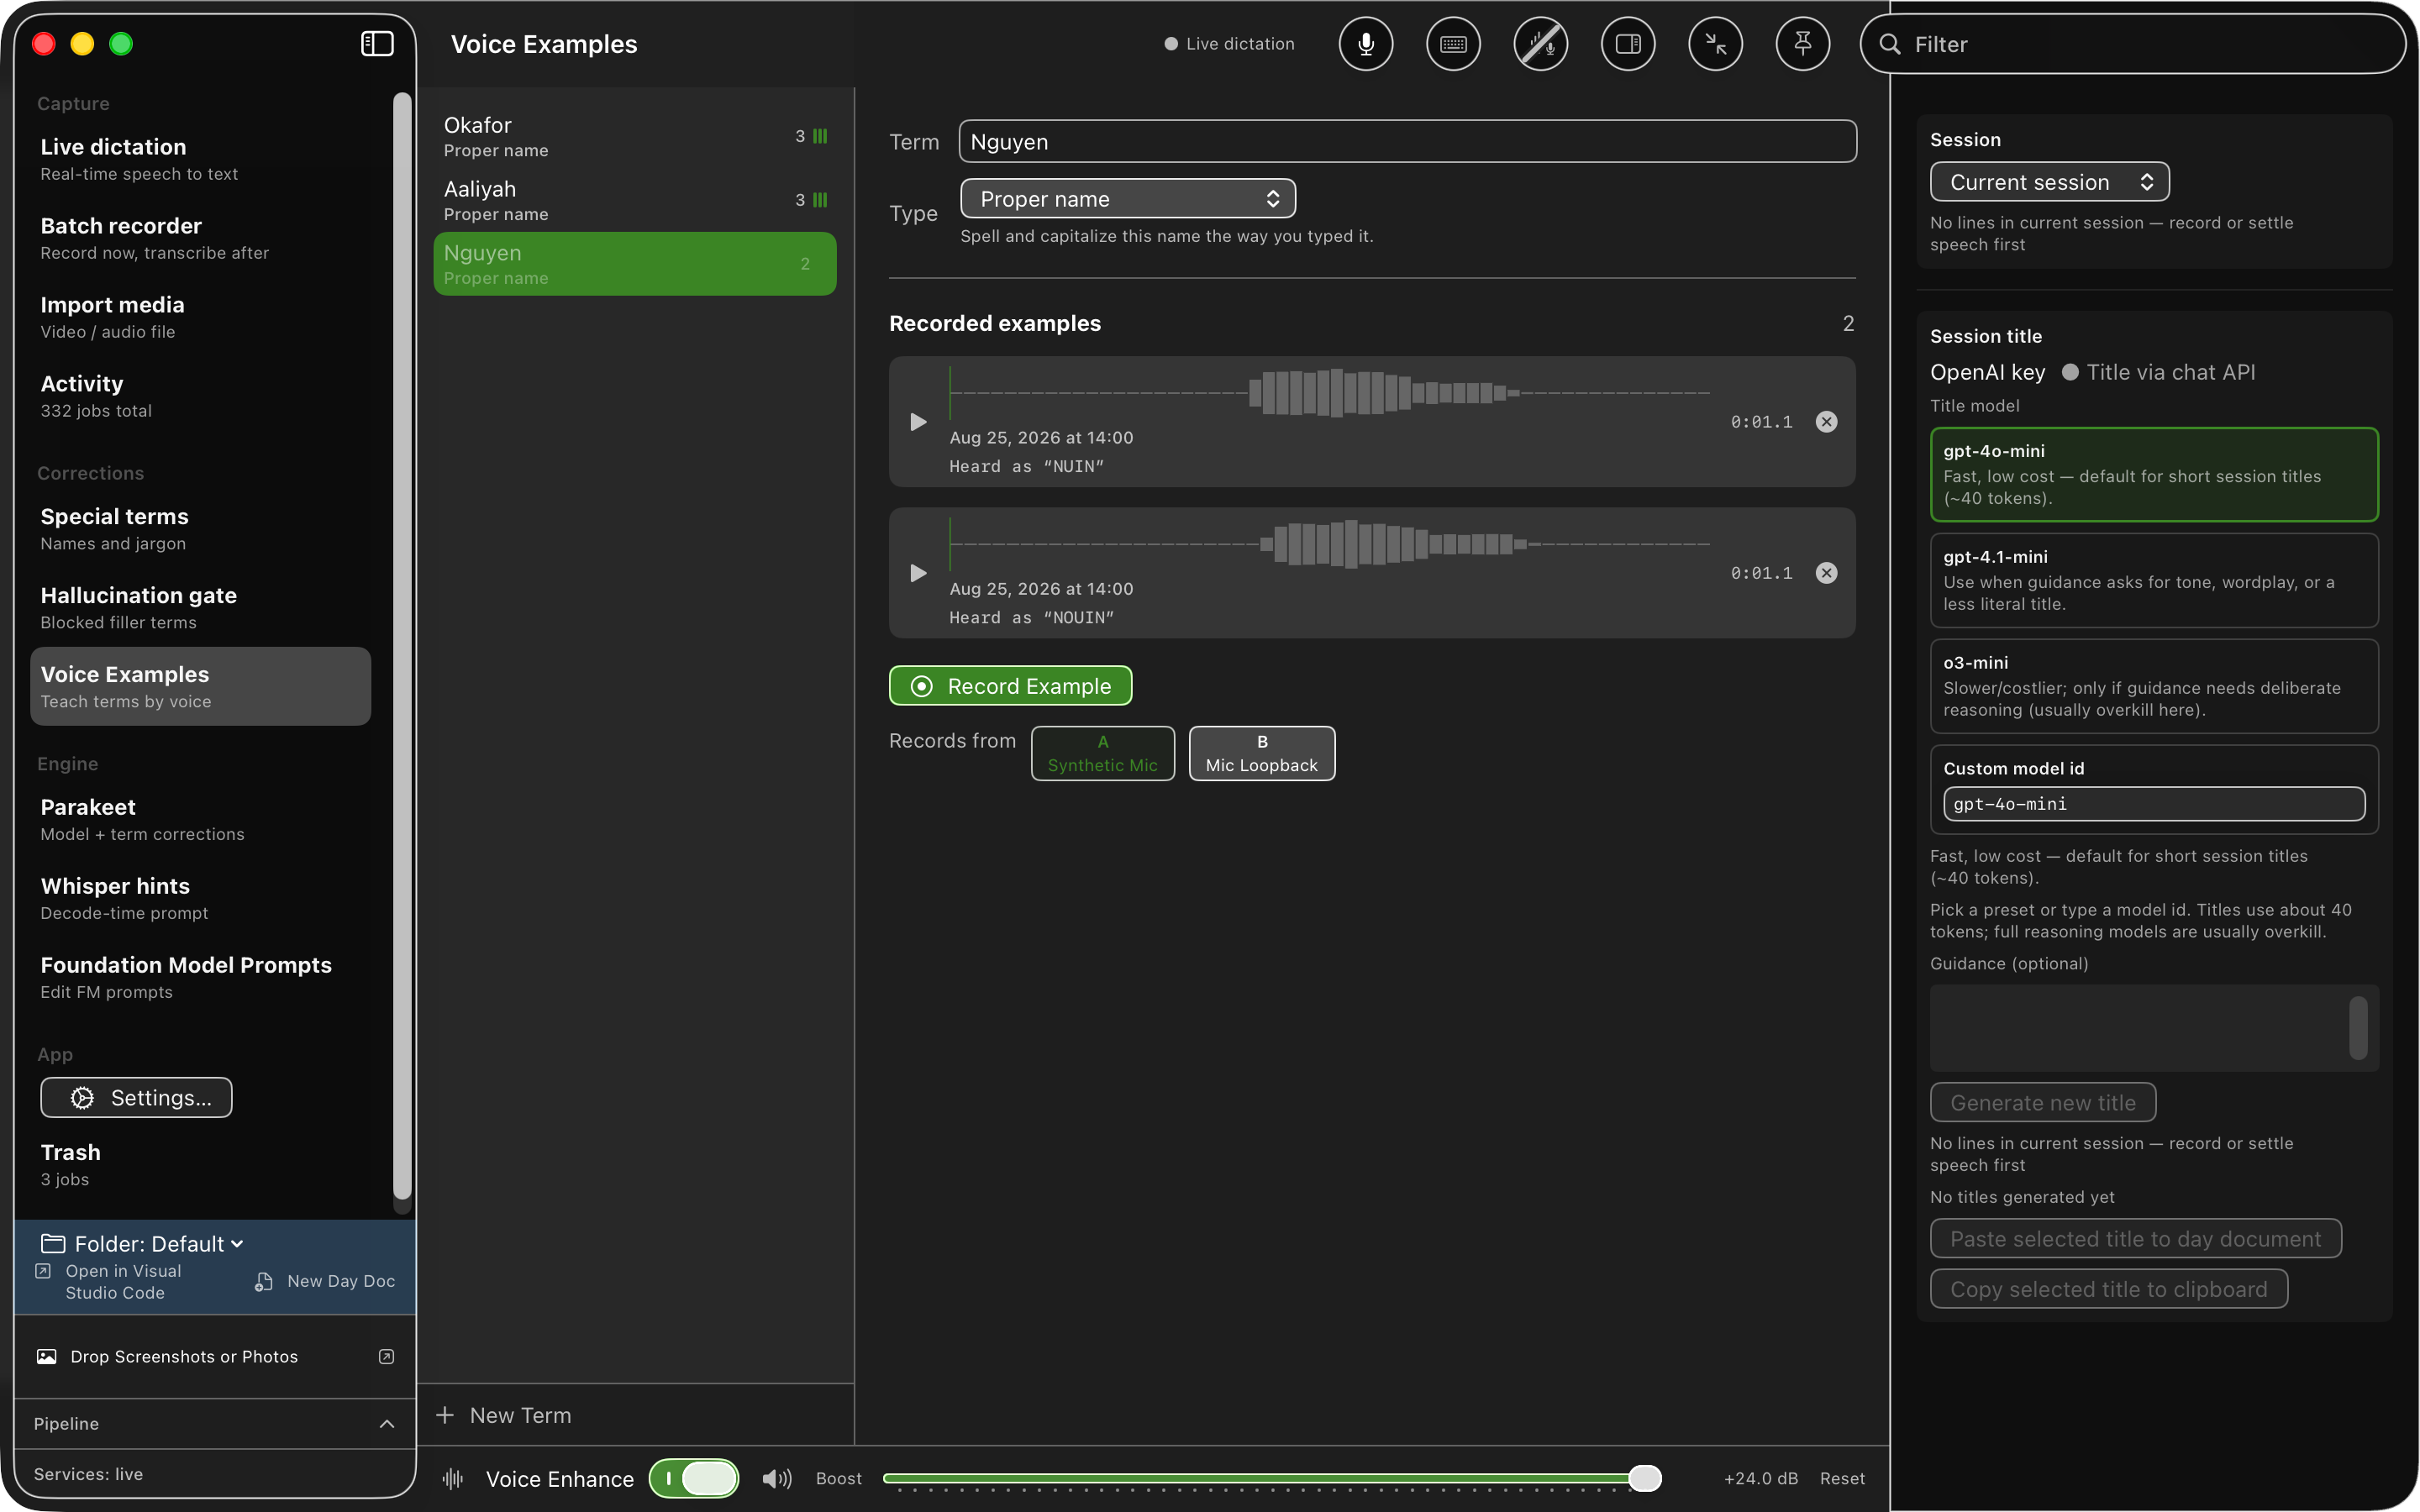The width and height of the screenshot is (2420, 1512).
Task: Open the Proper name type dropdown
Action: 1128,199
